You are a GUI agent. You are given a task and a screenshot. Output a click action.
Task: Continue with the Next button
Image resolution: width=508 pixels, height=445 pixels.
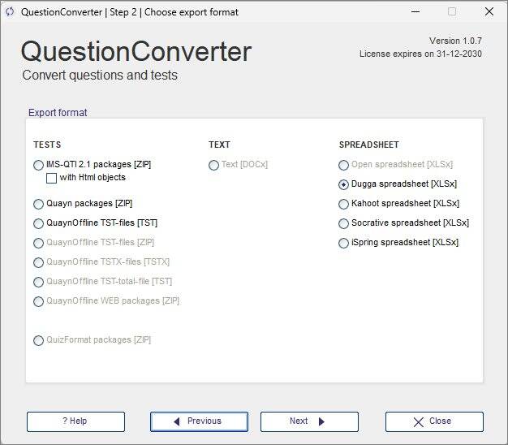click(309, 421)
